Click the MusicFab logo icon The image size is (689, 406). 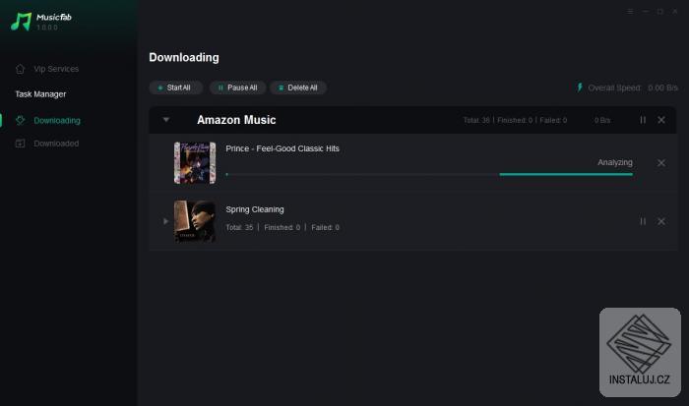pos(21,22)
